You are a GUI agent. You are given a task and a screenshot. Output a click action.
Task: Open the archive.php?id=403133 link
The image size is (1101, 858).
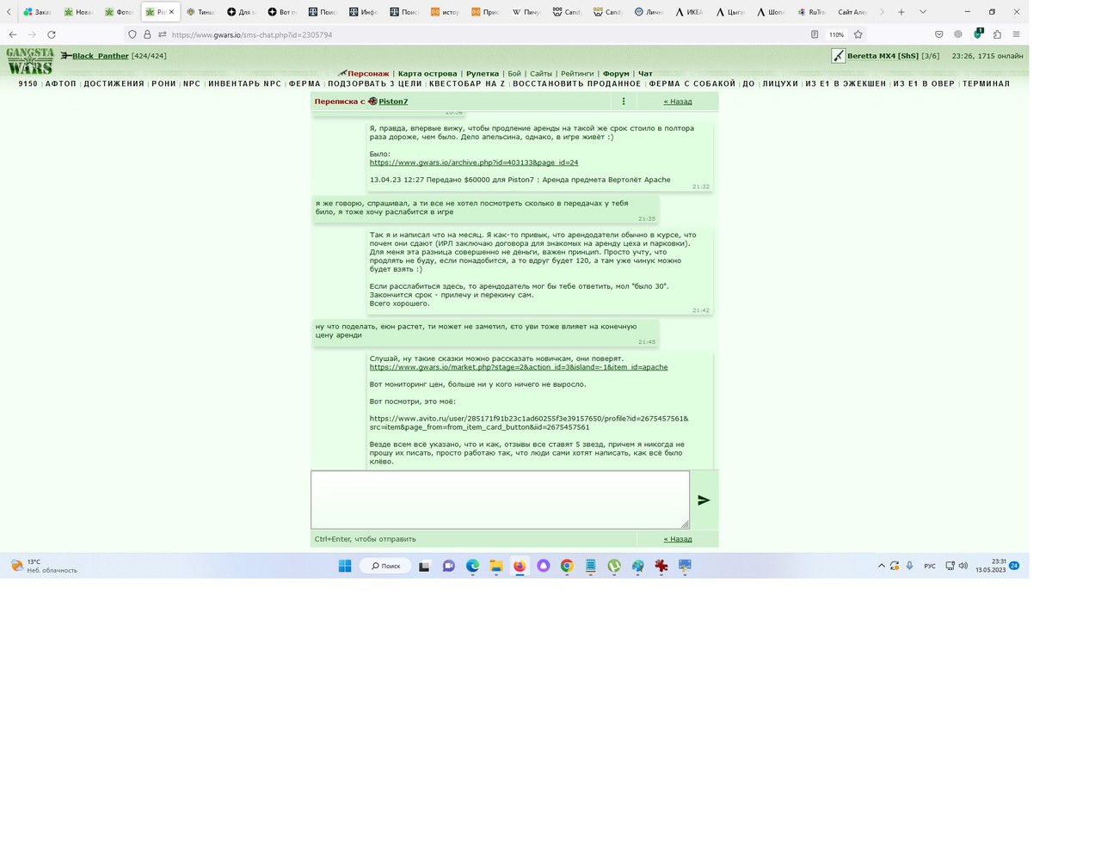(x=474, y=162)
